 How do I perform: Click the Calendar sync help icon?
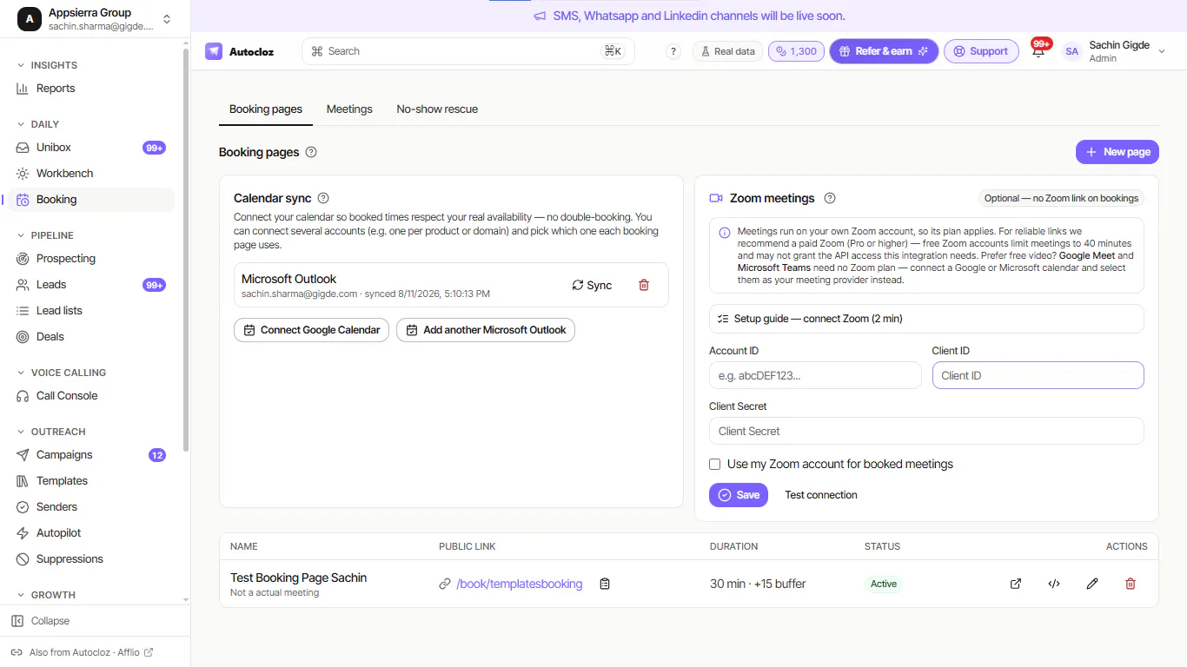[323, 198]
